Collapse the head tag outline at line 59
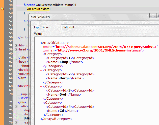159x125 pixels. (16, 49)
